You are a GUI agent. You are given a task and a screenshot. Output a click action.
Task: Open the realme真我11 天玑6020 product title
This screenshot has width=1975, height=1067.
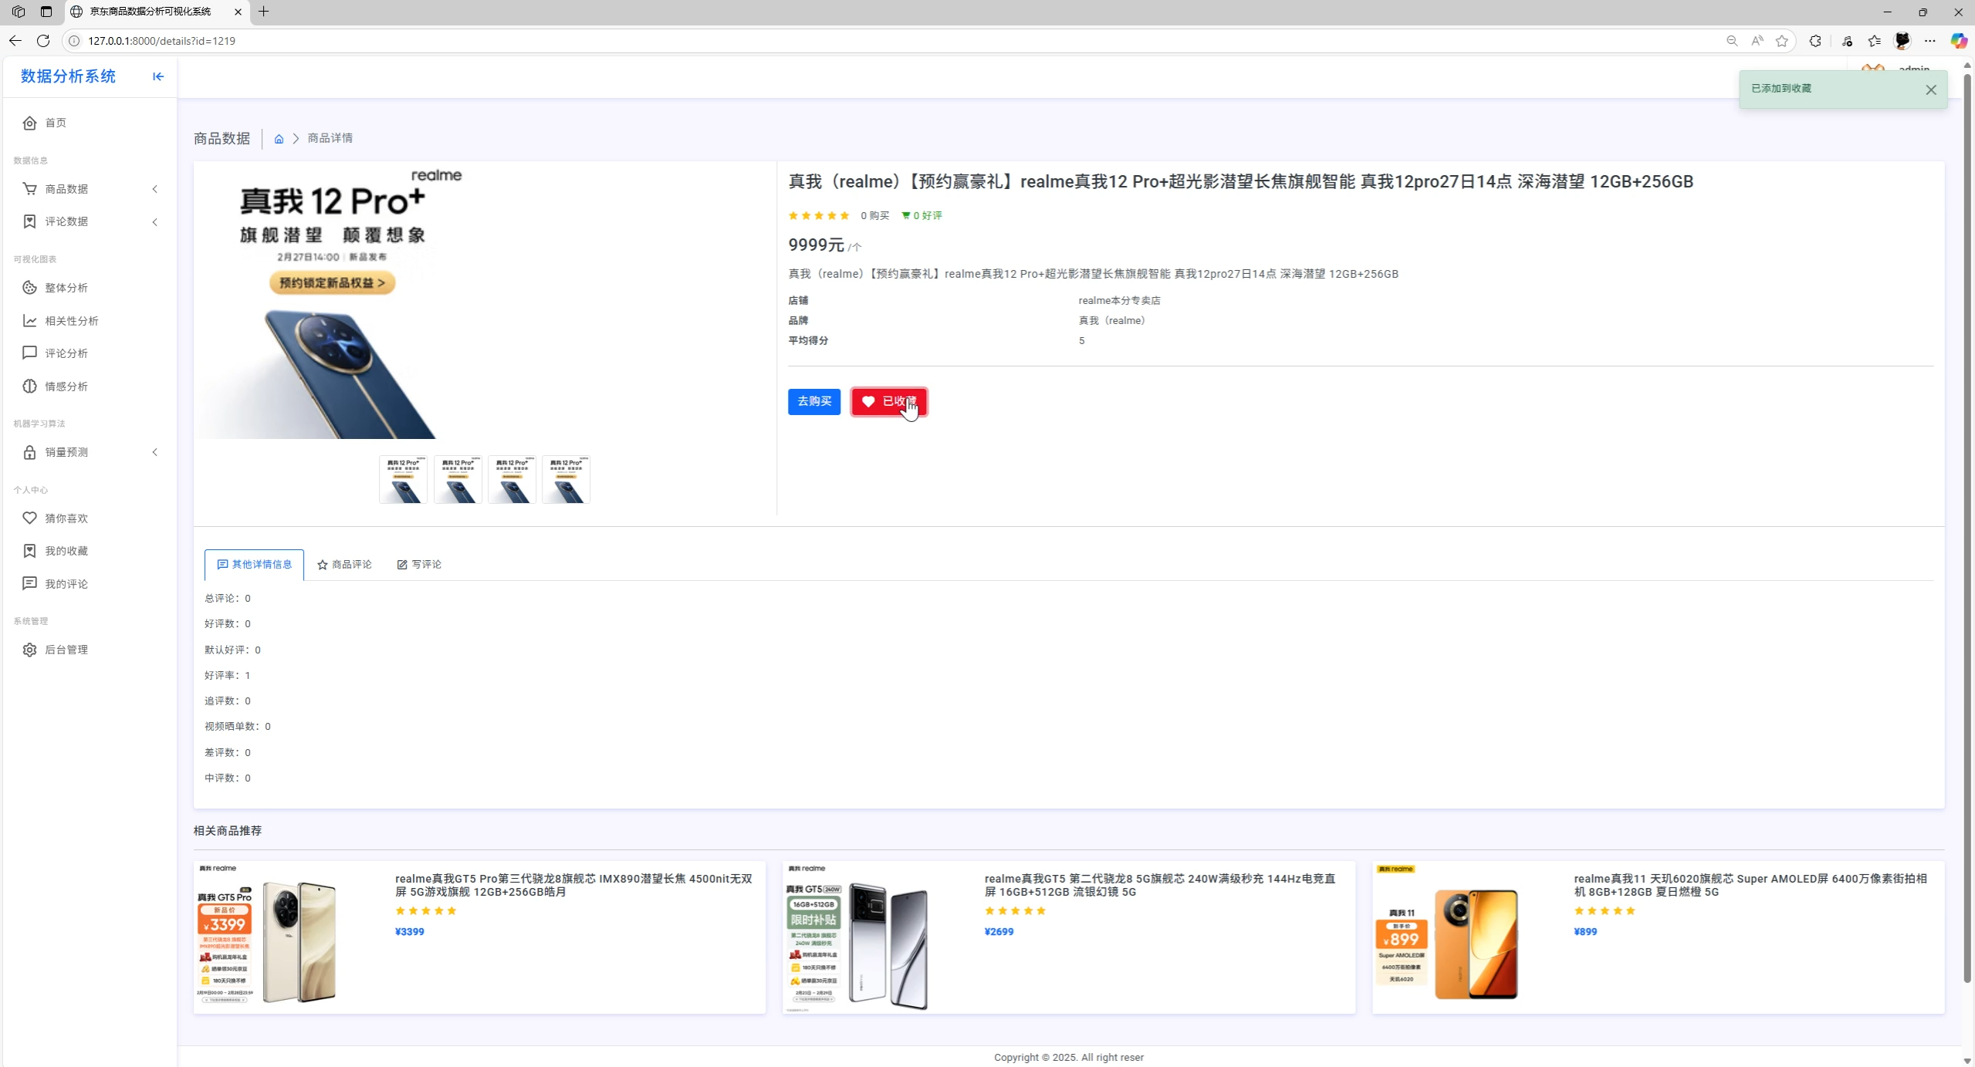point(1750,885)
